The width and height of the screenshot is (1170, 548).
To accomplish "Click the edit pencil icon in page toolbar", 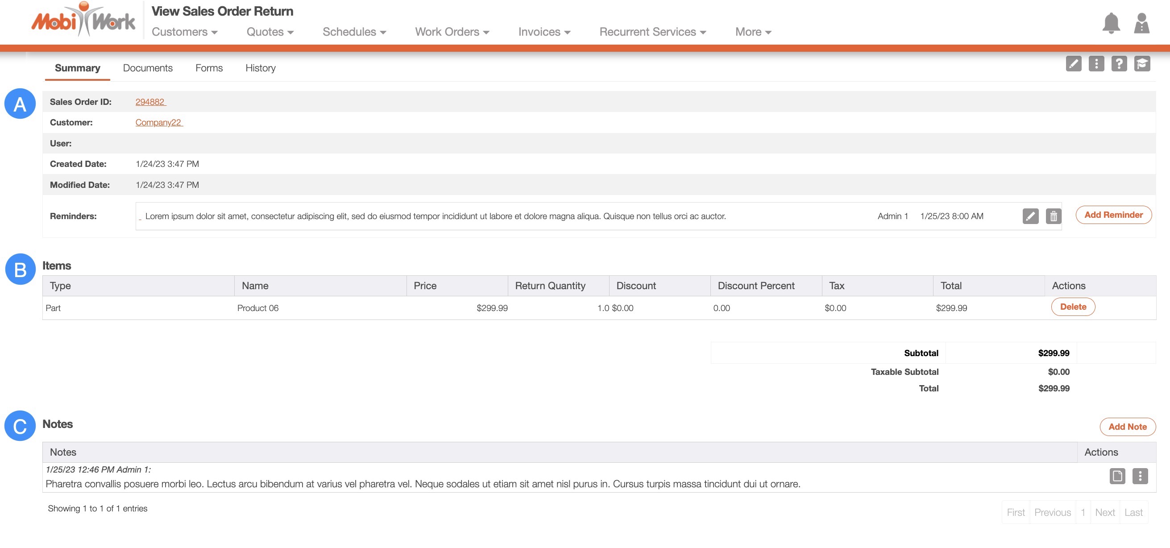I will (x=1073, y=64).
